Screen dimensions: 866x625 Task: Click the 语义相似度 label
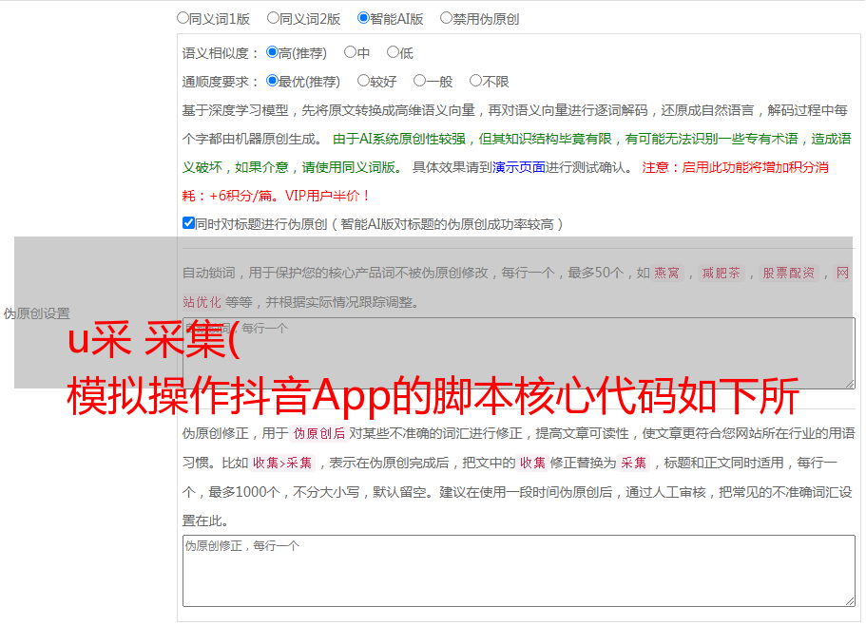[x=221, y=53]
